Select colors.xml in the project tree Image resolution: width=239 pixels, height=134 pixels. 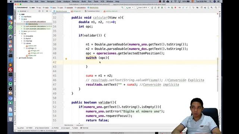32,46
